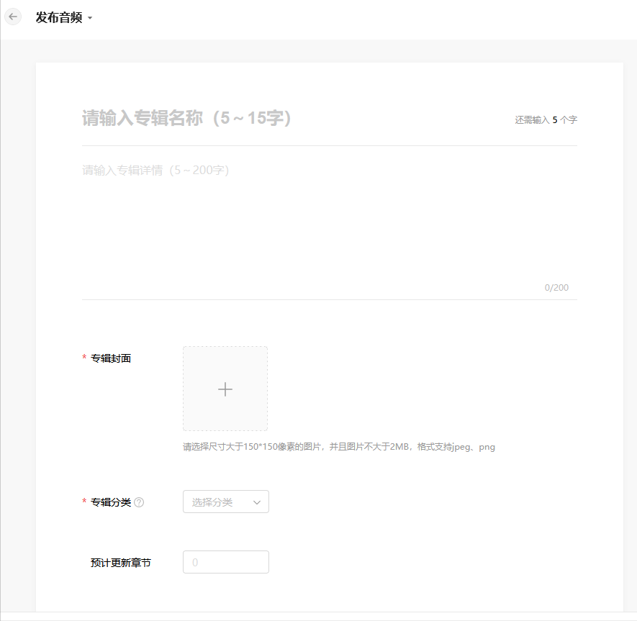Click the 预计更新章节 number input
The height and width of the screenshot is (621, 637).
click(226, 562)
